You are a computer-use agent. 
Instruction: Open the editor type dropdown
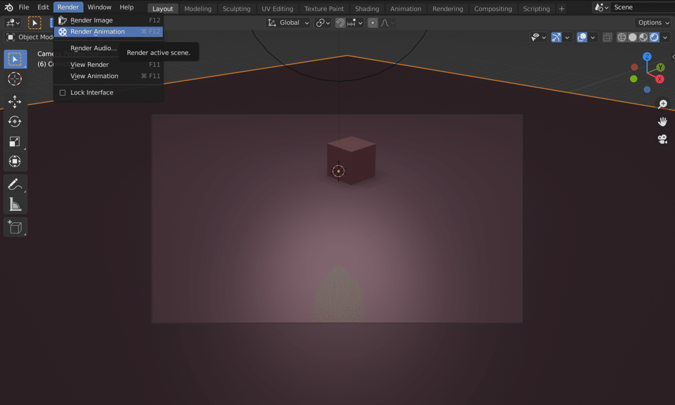[12, 22]
